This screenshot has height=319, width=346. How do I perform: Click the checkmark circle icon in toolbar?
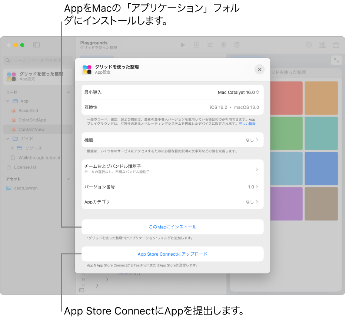[309, 45]
